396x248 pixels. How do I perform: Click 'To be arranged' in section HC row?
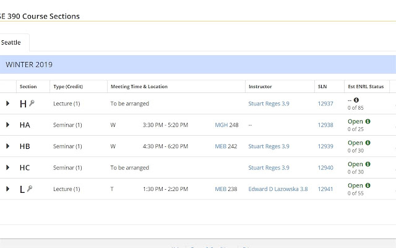(x=129, y=167)
